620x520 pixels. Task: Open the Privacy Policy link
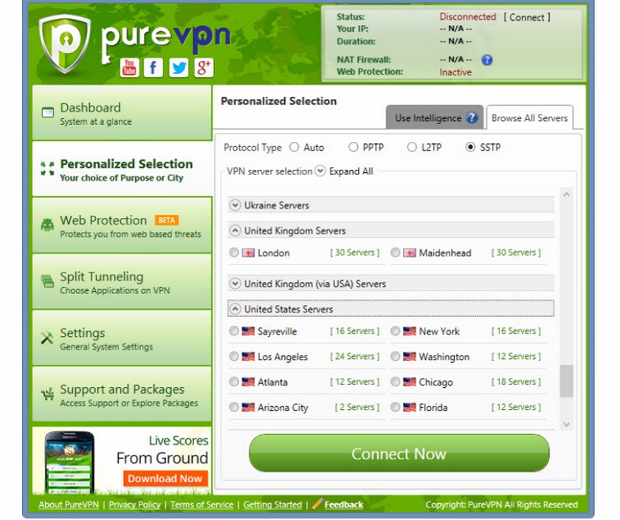click(135, 504)
